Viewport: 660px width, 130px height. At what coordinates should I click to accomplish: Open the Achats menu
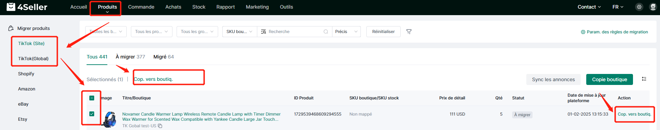[173, 7]
